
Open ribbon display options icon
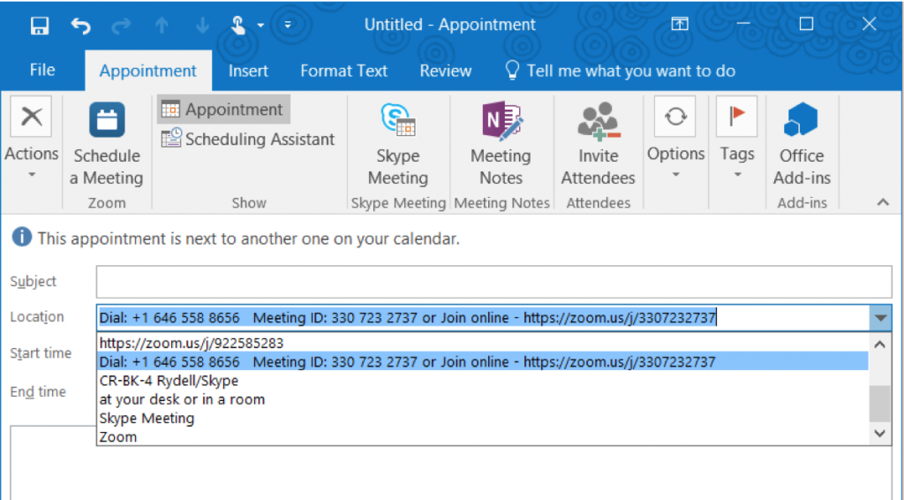point(680,24)
